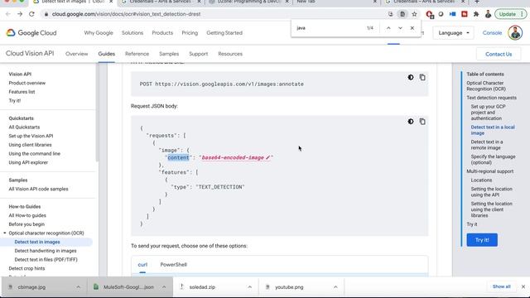Open Solutions menu

coord(132,33)
